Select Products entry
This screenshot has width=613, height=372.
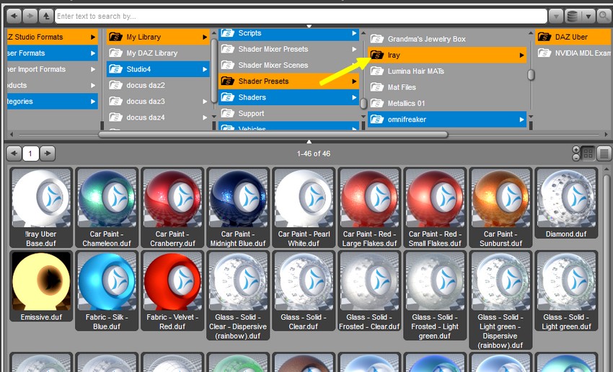pos(53,85)
